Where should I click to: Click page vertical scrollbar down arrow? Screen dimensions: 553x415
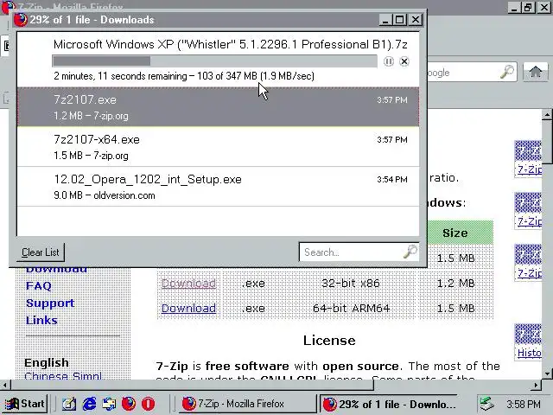[547, 373]
